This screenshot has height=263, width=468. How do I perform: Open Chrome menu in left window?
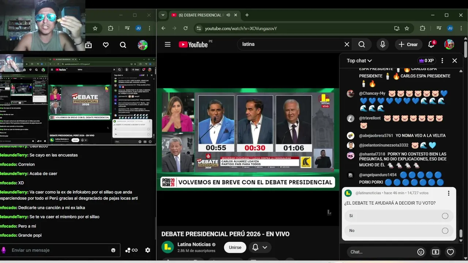(150, 28)
